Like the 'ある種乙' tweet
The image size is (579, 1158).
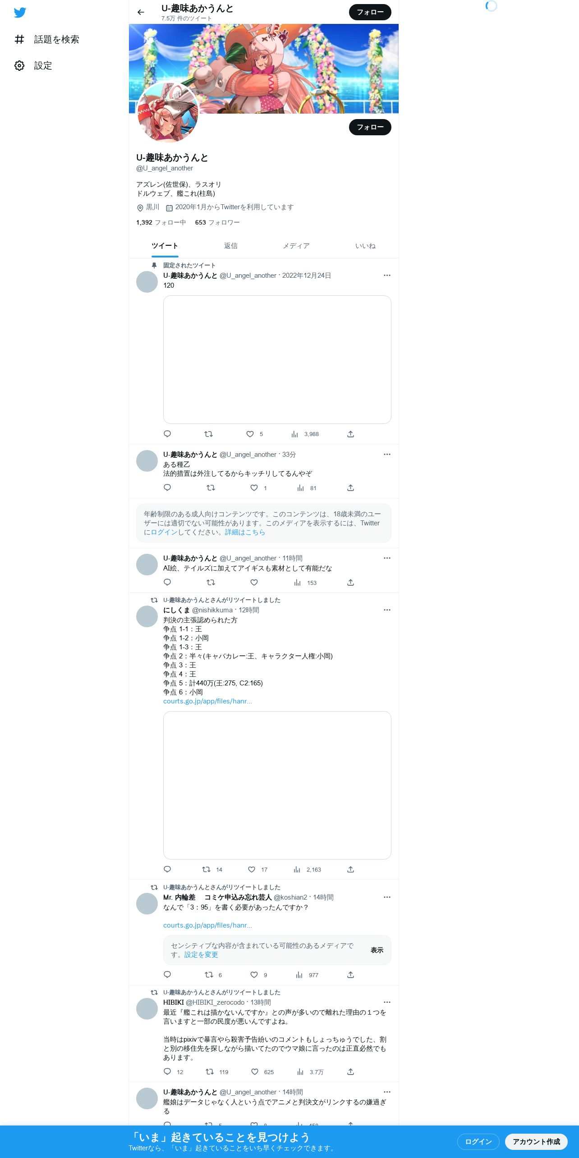point(254,488)
